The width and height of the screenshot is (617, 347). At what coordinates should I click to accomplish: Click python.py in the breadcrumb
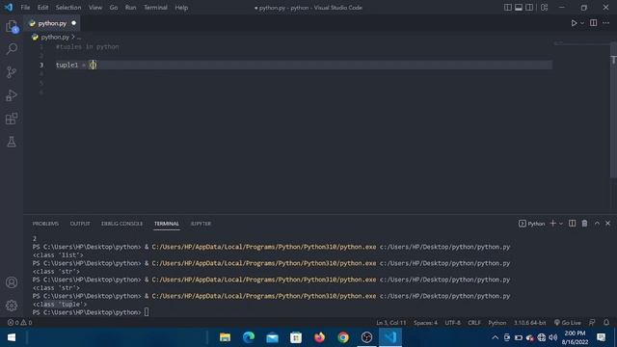[55, 37]
